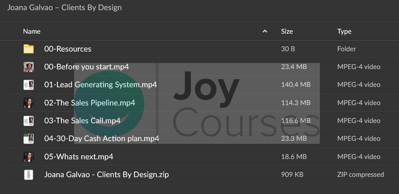Click the 03-The Sales Call file thumbnail
399x194 pixels.
click(x=29, y=121)
